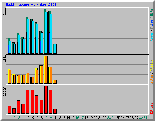Image resolution: width=155 pixels, height=121 pixels.
Task: Select green day label "24"
Action: click(114, 118)
